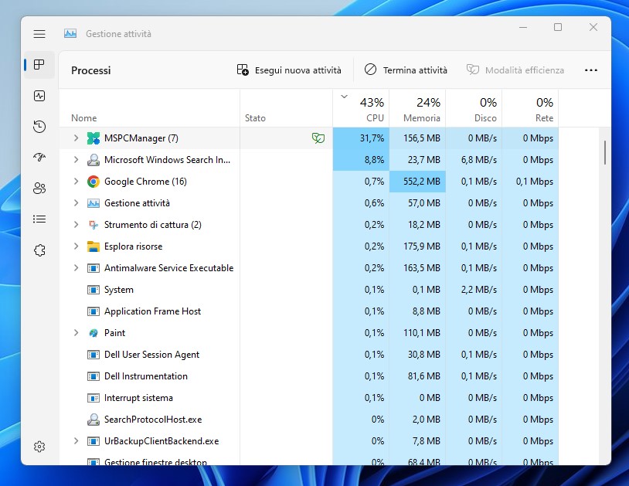Open the hamburger navigation menu
This screenshot has height=486, width=629.
pos(39,34)
